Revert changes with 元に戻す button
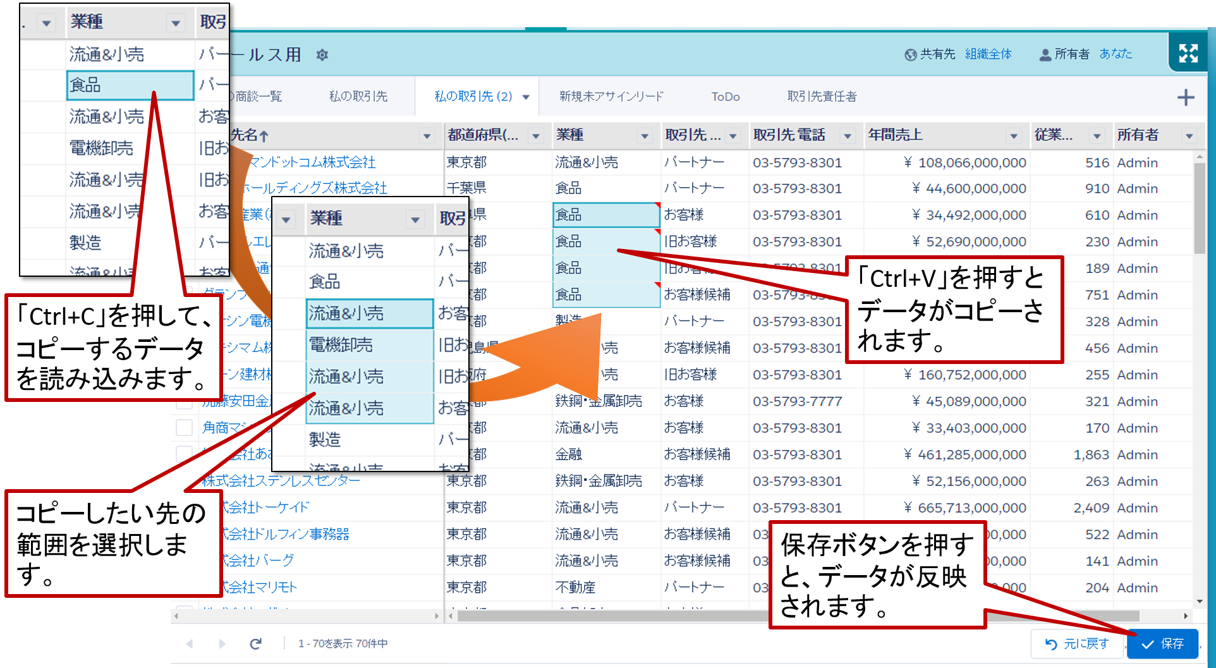Viewport: 1216px width, 668px height. coord(1077,643)
